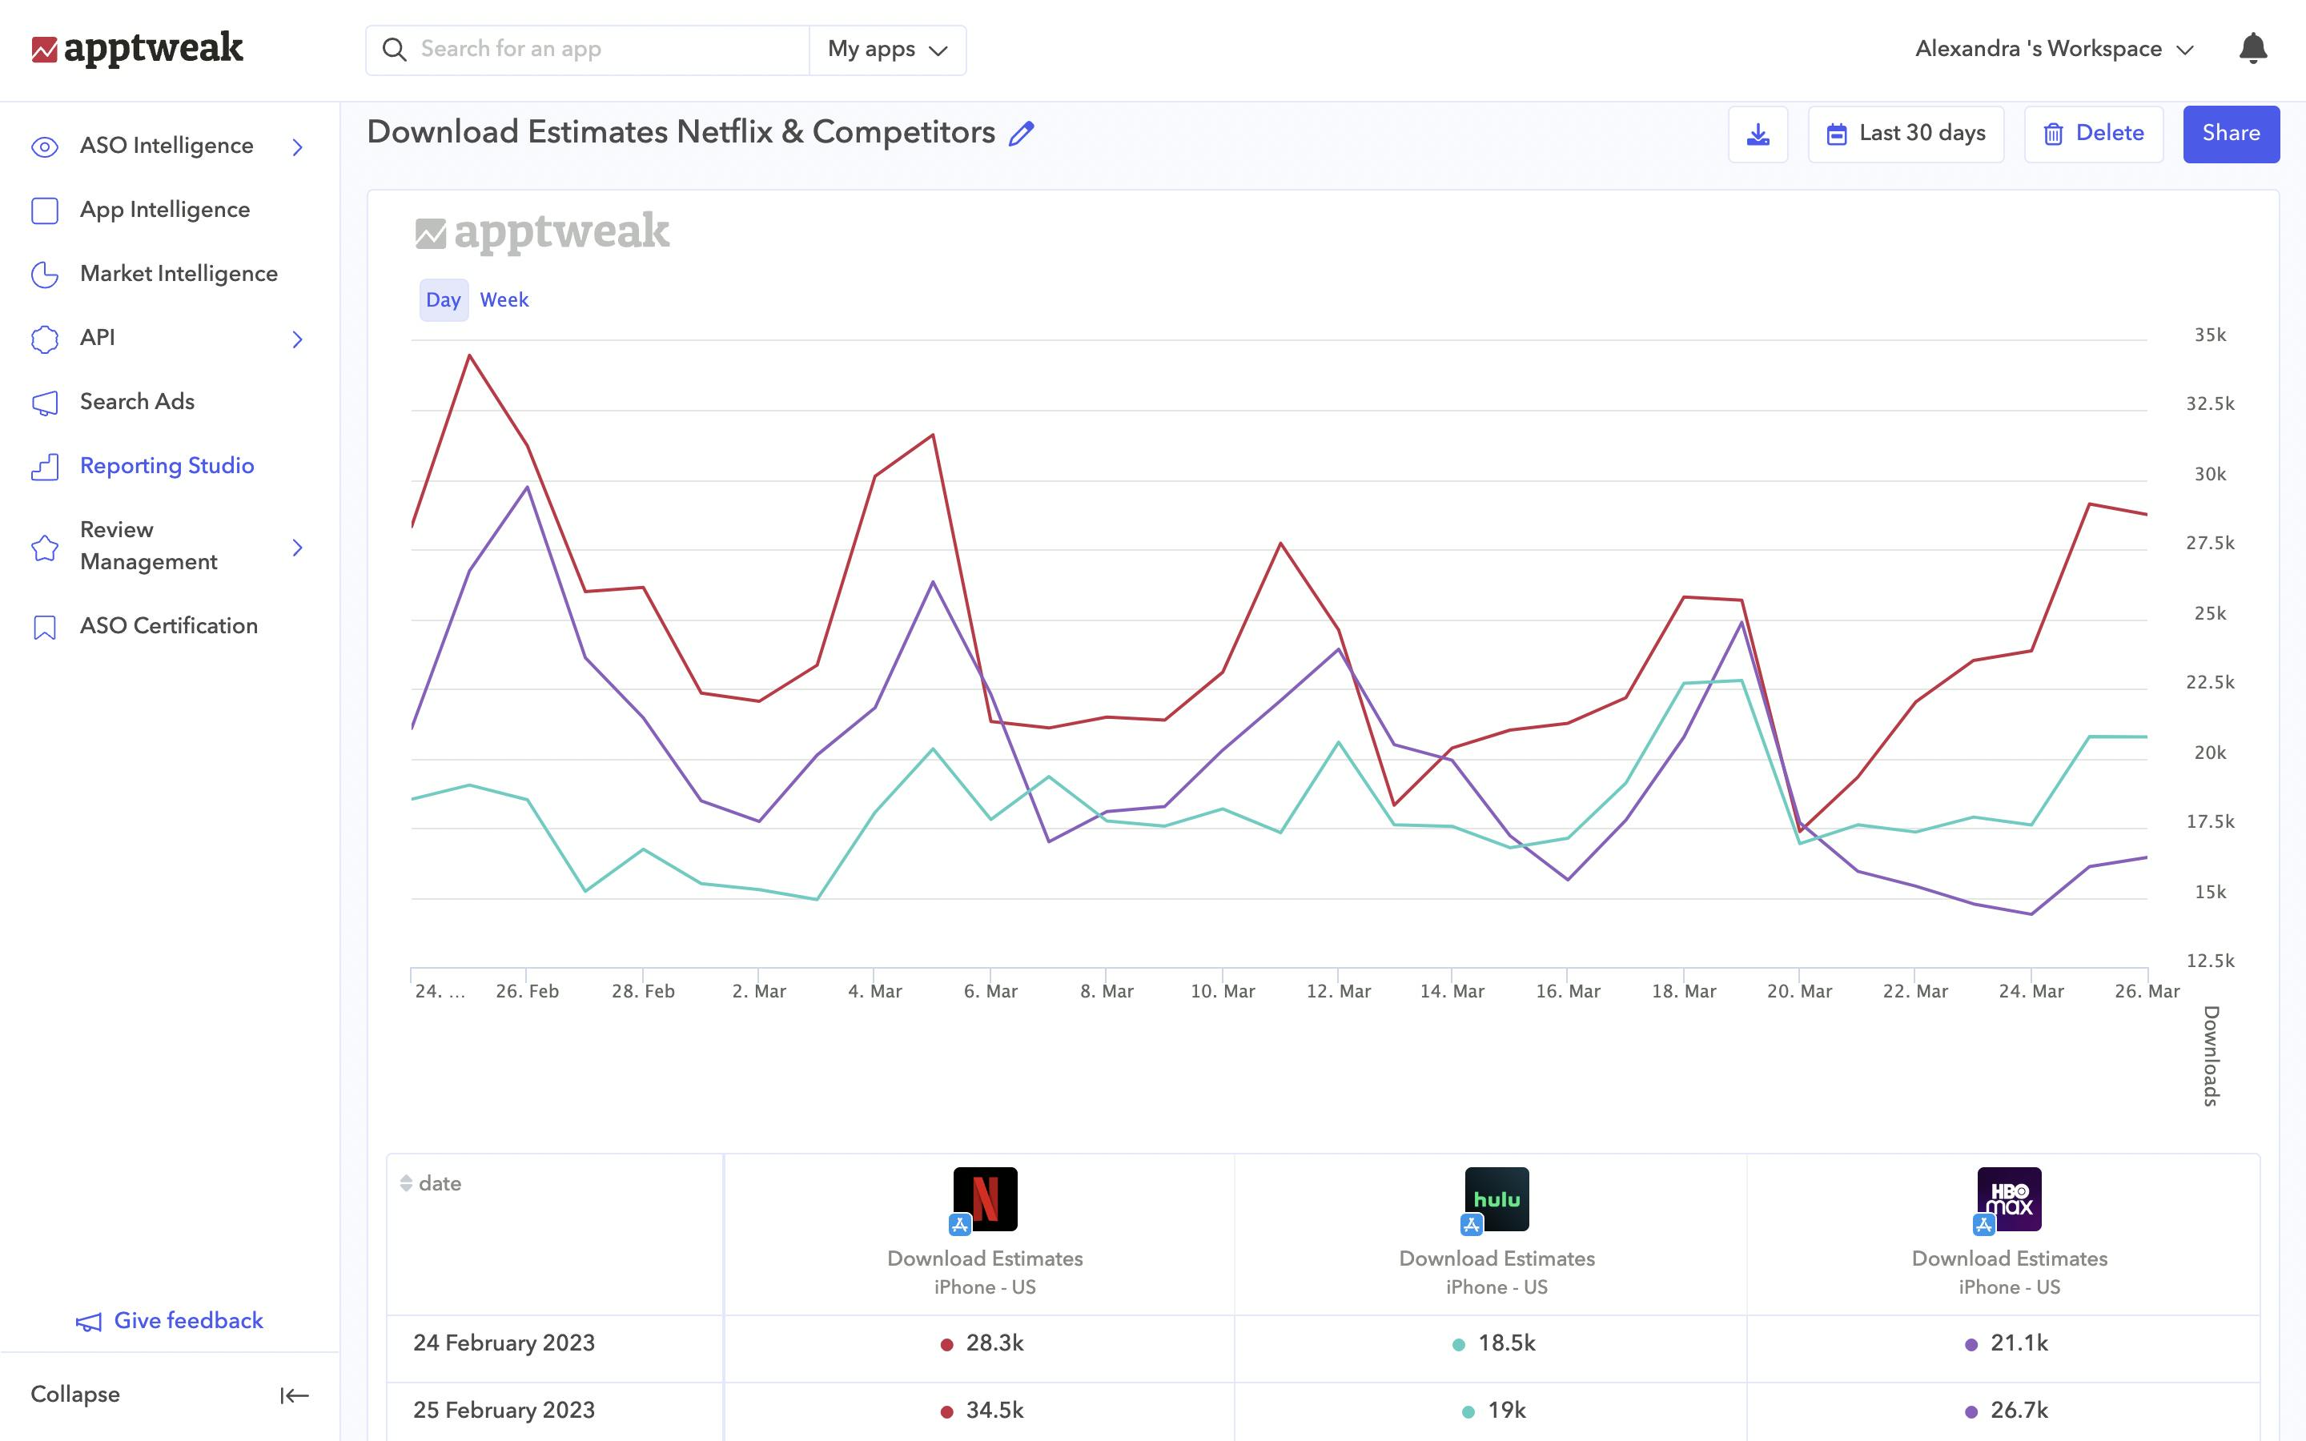Image resolution: width=2306 pixels, height=1441 pixels.
Task: Select the Day granularity toggle
Action: (x=443, y=300)
